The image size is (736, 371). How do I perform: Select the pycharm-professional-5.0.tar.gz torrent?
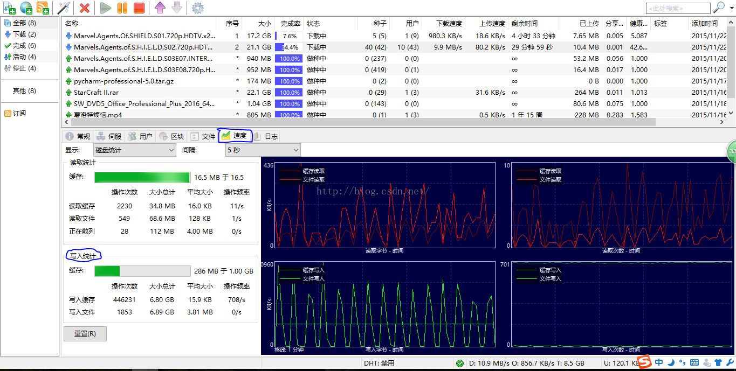tap(394, 81)
